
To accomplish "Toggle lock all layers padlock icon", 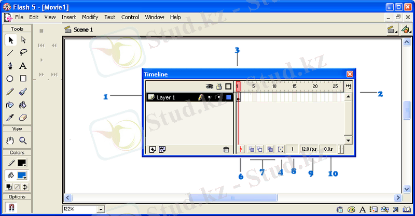I will (219, 86).
